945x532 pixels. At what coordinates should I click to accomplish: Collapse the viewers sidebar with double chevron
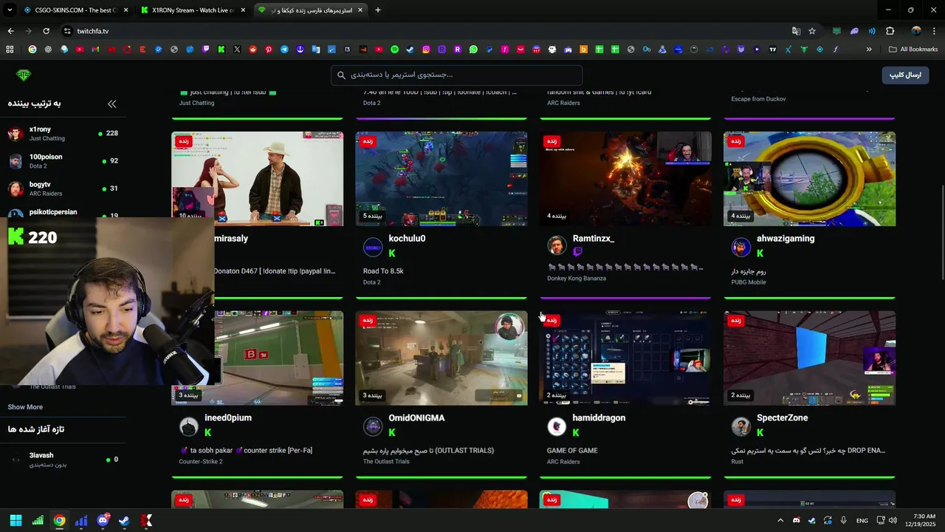pyautogui.click(x=112, y=104)
